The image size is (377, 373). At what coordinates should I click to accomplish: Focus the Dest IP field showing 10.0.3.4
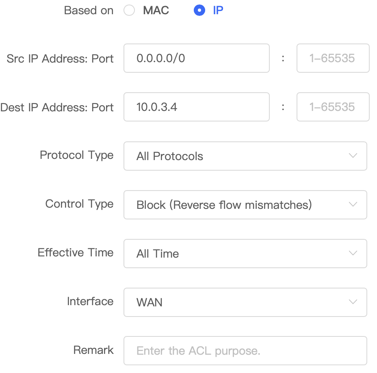pyautogui.click(x=197, y=107)
